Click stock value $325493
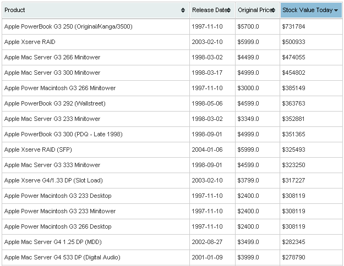 pos(293,149)
